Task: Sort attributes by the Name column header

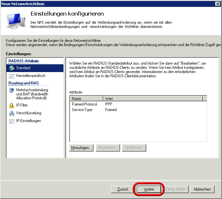Action: [x=86, y=98]
